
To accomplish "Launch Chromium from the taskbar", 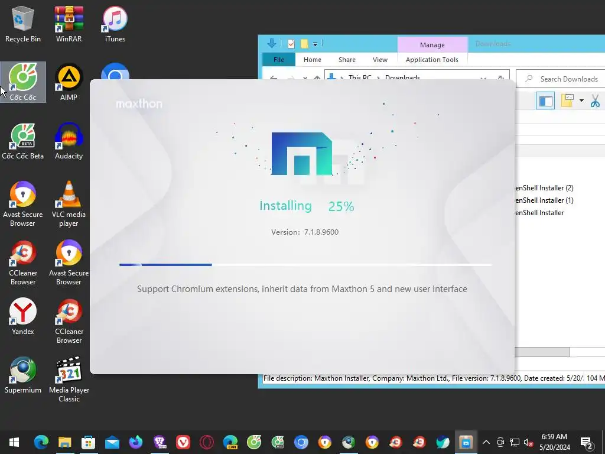I will click(x=301, y=442).
